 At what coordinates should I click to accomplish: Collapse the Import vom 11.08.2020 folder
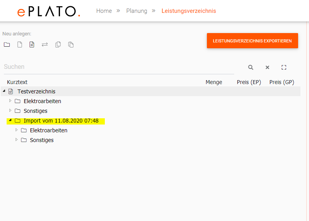point(10,120)
